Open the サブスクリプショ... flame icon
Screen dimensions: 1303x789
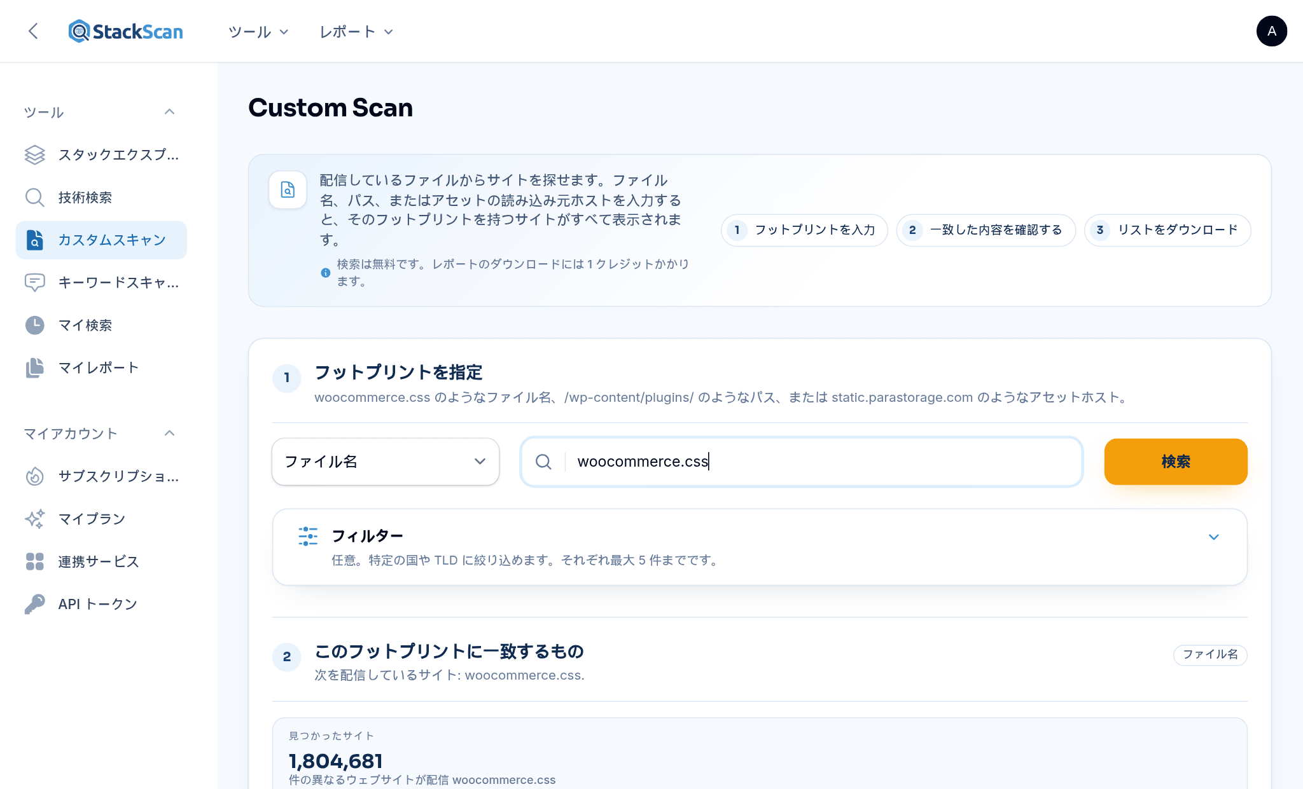click(35, 476)
